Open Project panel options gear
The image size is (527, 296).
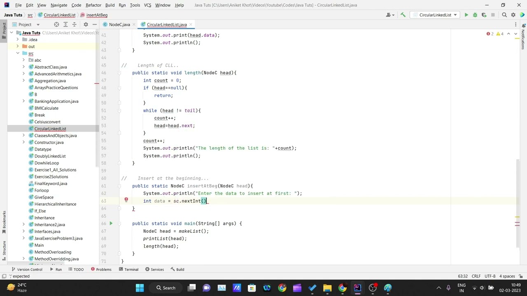86,25
